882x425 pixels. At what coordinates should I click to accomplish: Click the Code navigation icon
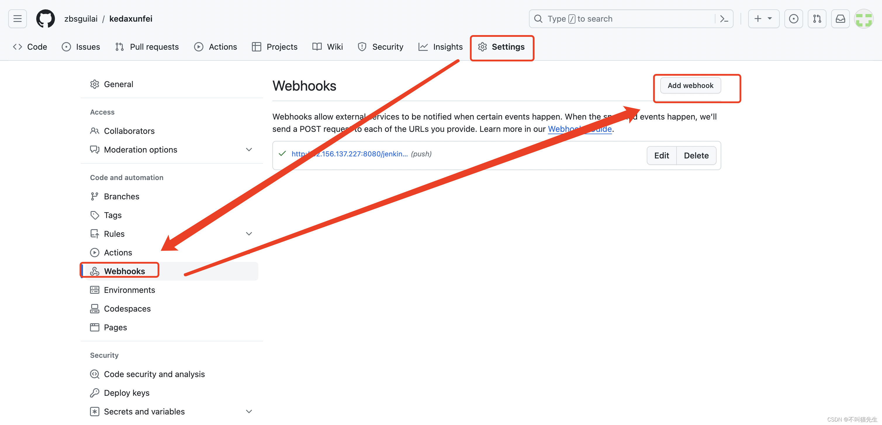pos(18,47)
